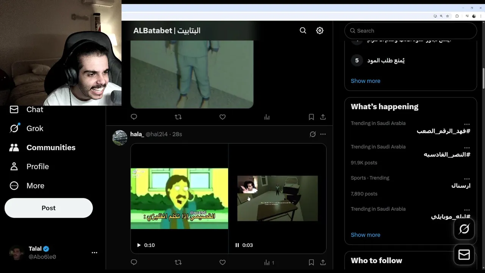Play the 0:10 cartoon video

click(x=139, y=245)
